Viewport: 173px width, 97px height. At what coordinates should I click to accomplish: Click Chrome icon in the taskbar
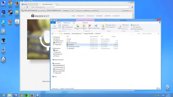21,95
